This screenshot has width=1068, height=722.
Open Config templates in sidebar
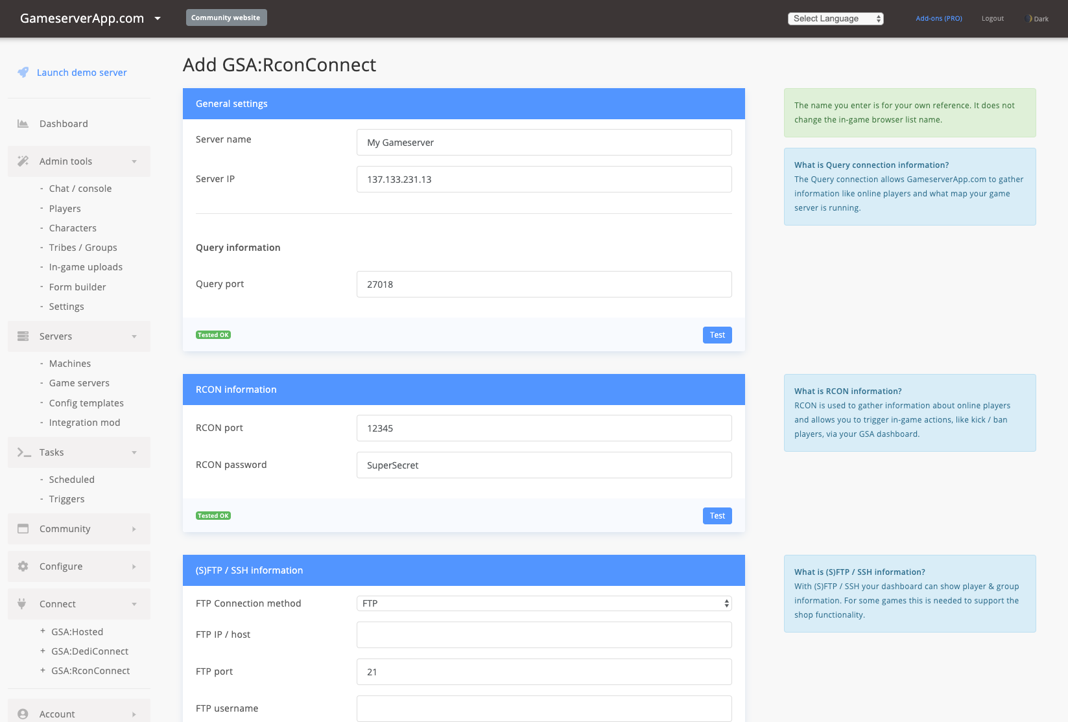pos(86,403)
